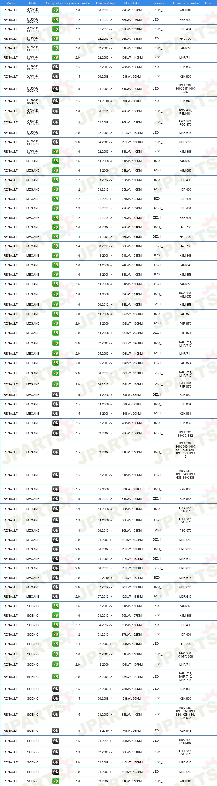Viewport: 217px width, 786px height.
Task: Click petrol icon in Scenic K4M R 858 row
Action: tap(56, 654)
